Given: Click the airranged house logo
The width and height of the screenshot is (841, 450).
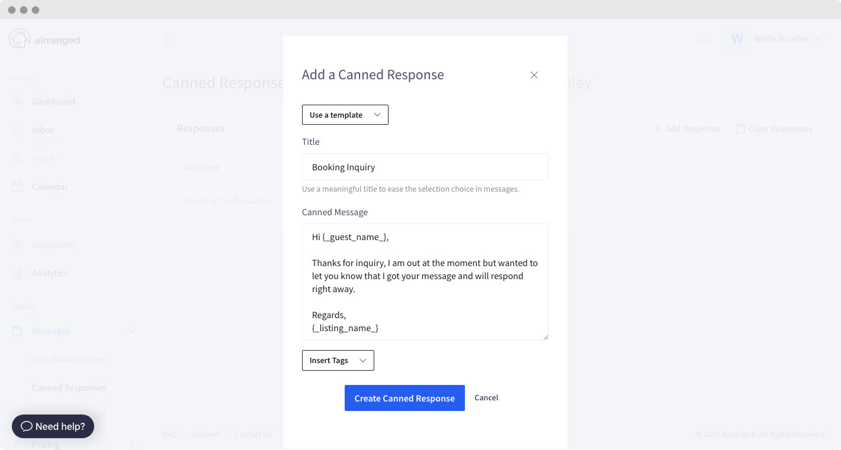Looking at the screenshot, I should pyautogui.click(x=20, y=39).
